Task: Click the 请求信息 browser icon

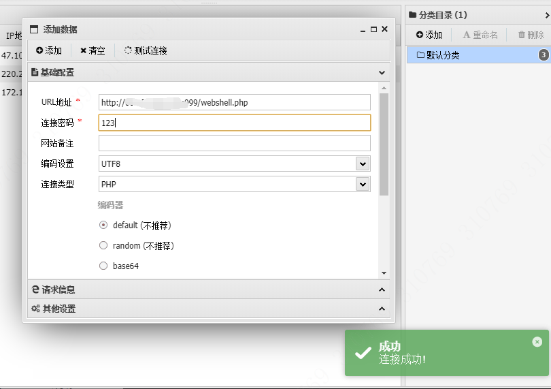Action: click(35, 290)
